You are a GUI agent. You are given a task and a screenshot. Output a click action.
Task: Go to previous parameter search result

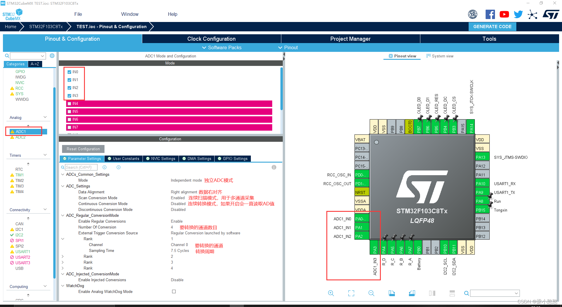pyautogui.click(x=104, y=167)
